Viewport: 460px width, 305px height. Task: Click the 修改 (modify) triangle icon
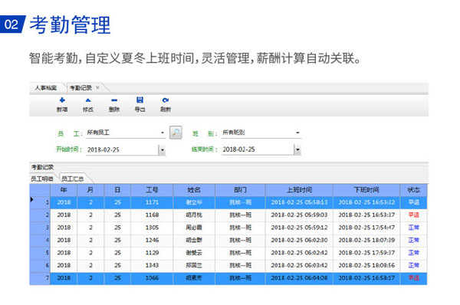88,100
